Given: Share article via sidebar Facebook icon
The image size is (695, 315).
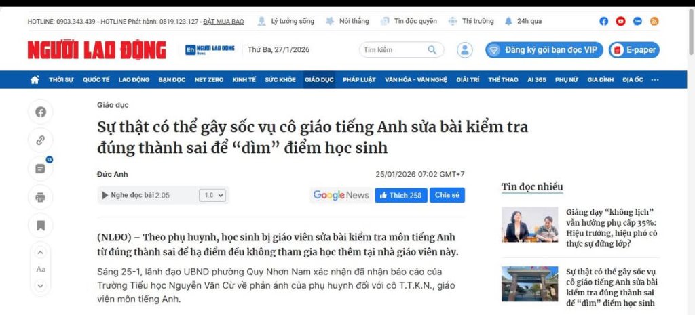Looking at the screenshot, I should 41,112.
